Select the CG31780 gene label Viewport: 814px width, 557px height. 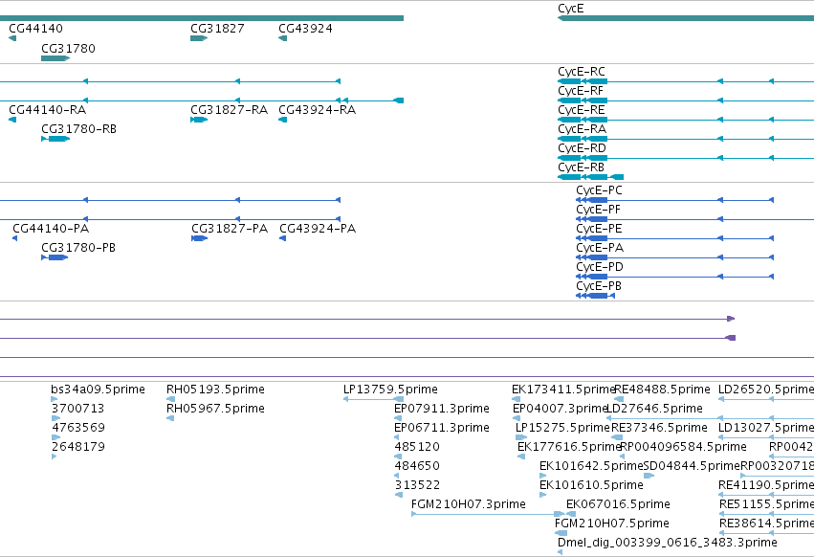click(68, 48)
